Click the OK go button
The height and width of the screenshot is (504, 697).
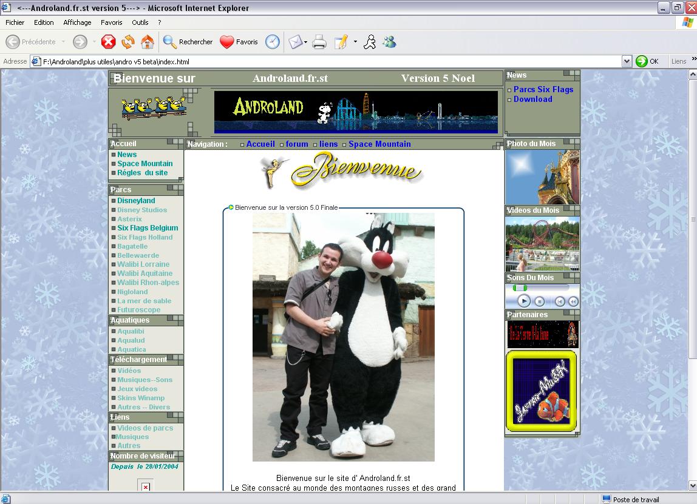coord(647,61)
